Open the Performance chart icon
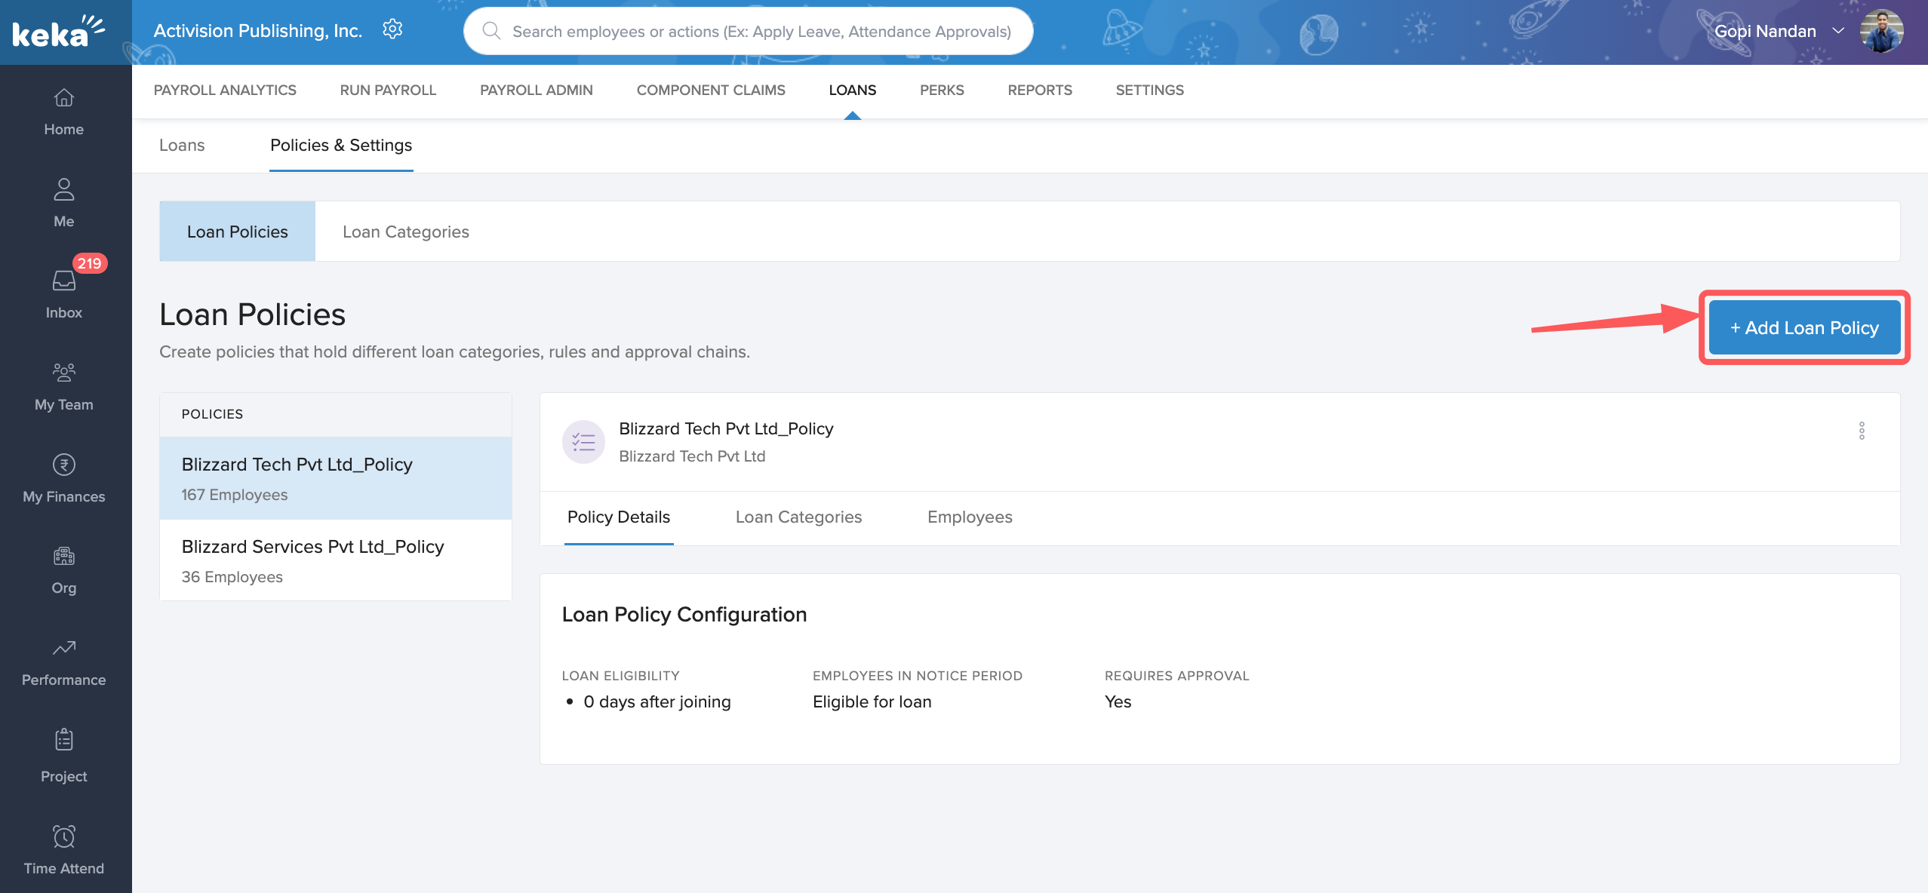 64,648
